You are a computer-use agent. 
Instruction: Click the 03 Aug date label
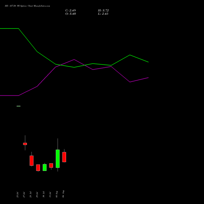point(57,194)
